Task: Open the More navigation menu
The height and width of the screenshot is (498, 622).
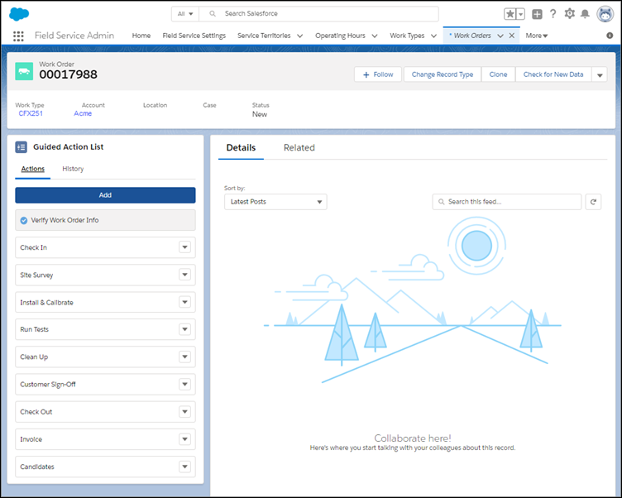Action: click(536, 36)
